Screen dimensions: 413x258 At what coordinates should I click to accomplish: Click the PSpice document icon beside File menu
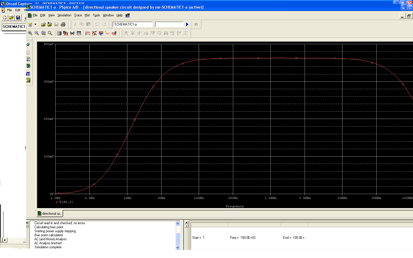coord(30,15)
